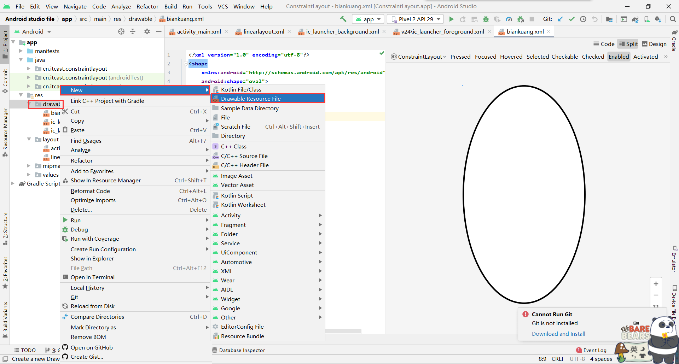679x364 pixels.
Task: Zoom in the preview with the plus control
Action: pos(656,284)
